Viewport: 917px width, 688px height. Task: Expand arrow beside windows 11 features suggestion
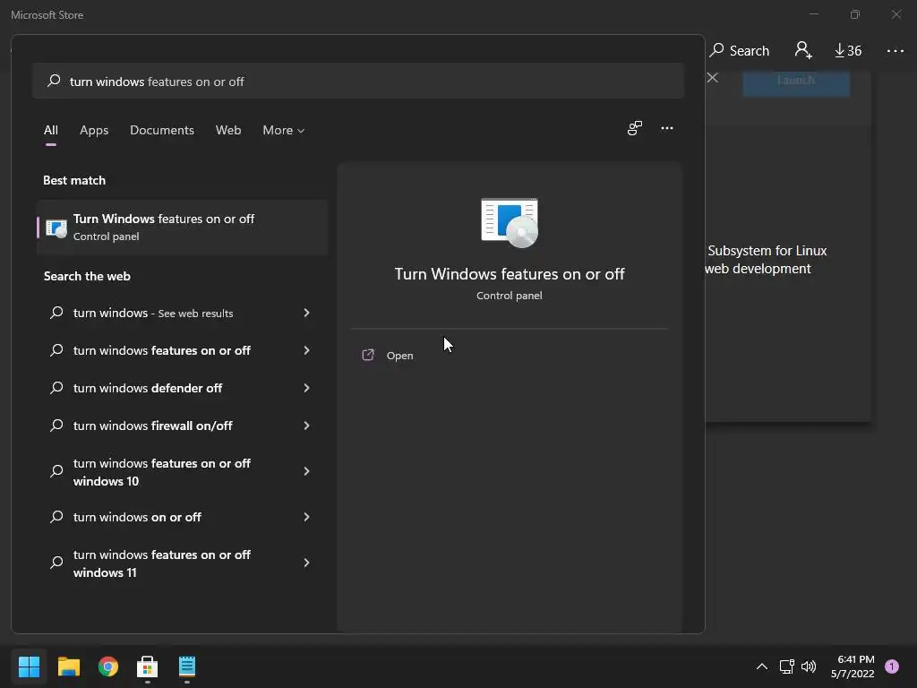306,563
